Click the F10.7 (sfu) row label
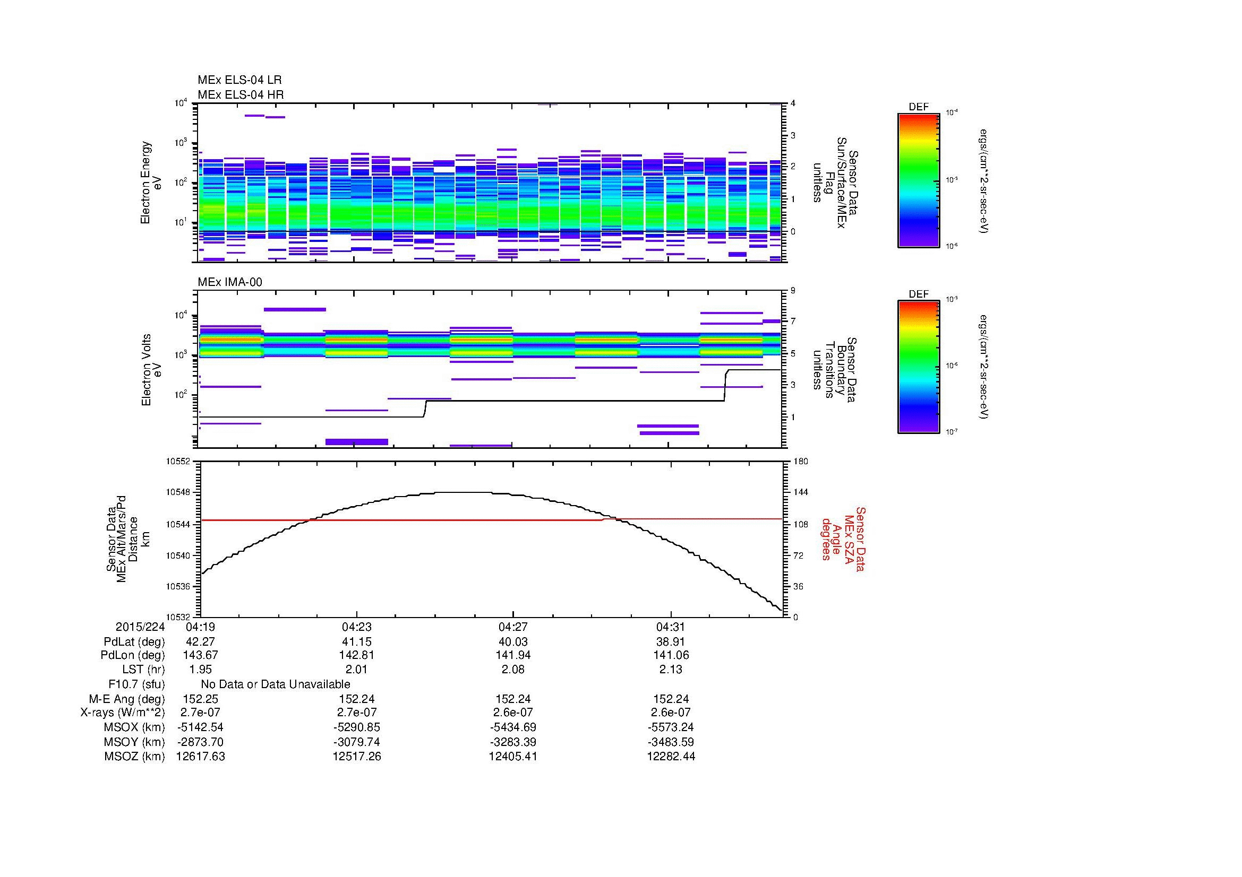Viewport: 1242px width, 877px height. pyautogui.click(x=136, y=684)
